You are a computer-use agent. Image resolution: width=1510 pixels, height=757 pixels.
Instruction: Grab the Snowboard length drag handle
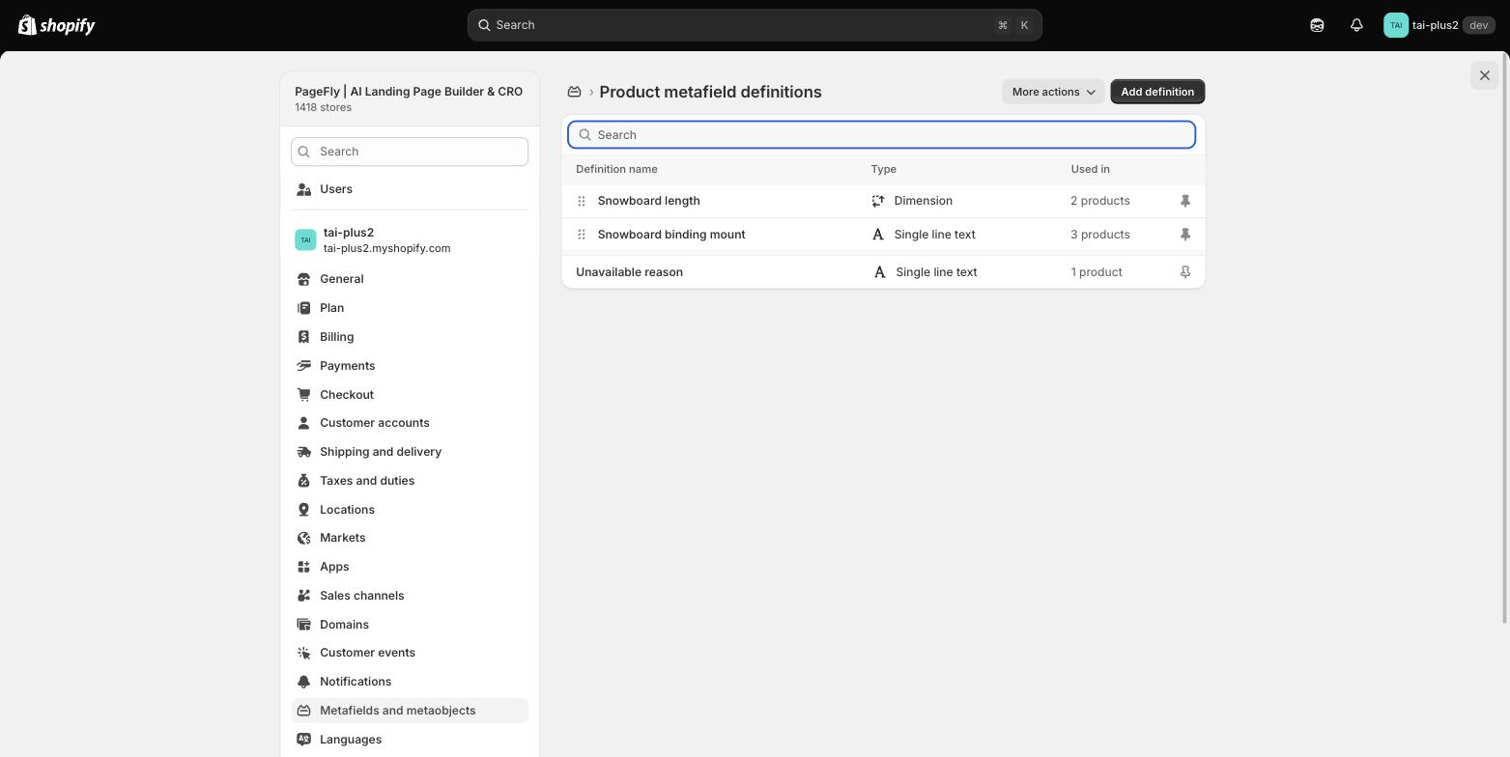tap(582, 201)
